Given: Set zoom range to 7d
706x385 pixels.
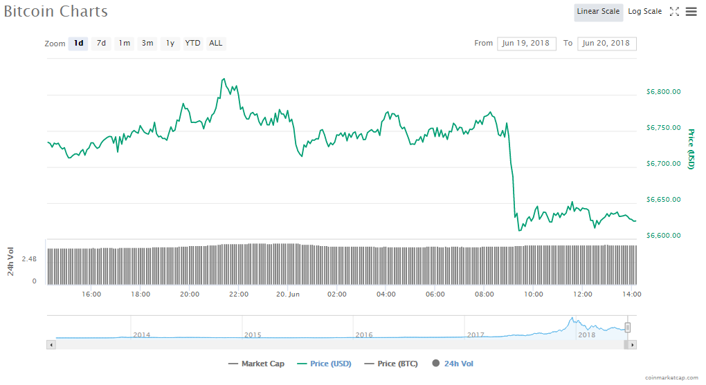Looking at the screenshot, I should 101,44.
